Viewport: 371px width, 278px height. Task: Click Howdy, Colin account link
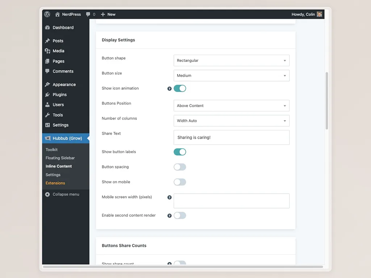point(303,14)
